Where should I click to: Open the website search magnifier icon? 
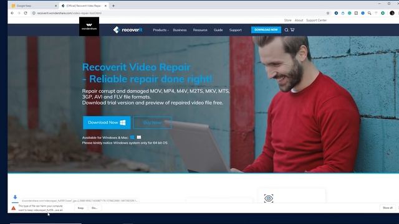click(286, 30)
